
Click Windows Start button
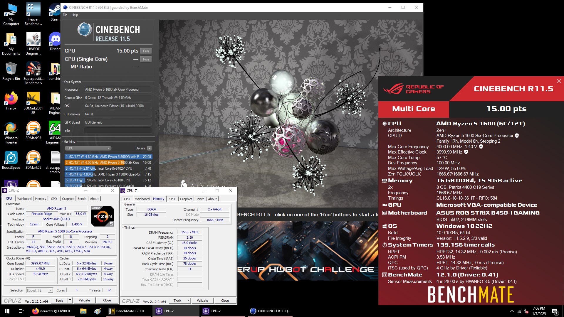point(7,311)
